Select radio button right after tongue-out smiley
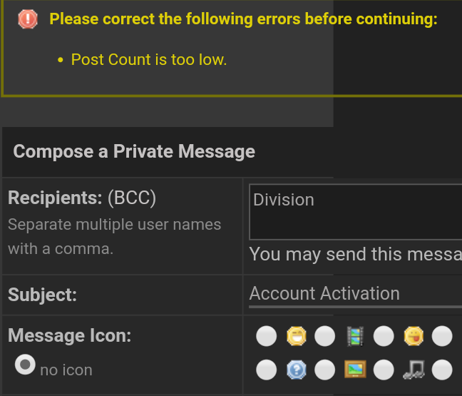Image resolution: width=462 pixels, height=396 pixels. point(442,336)
